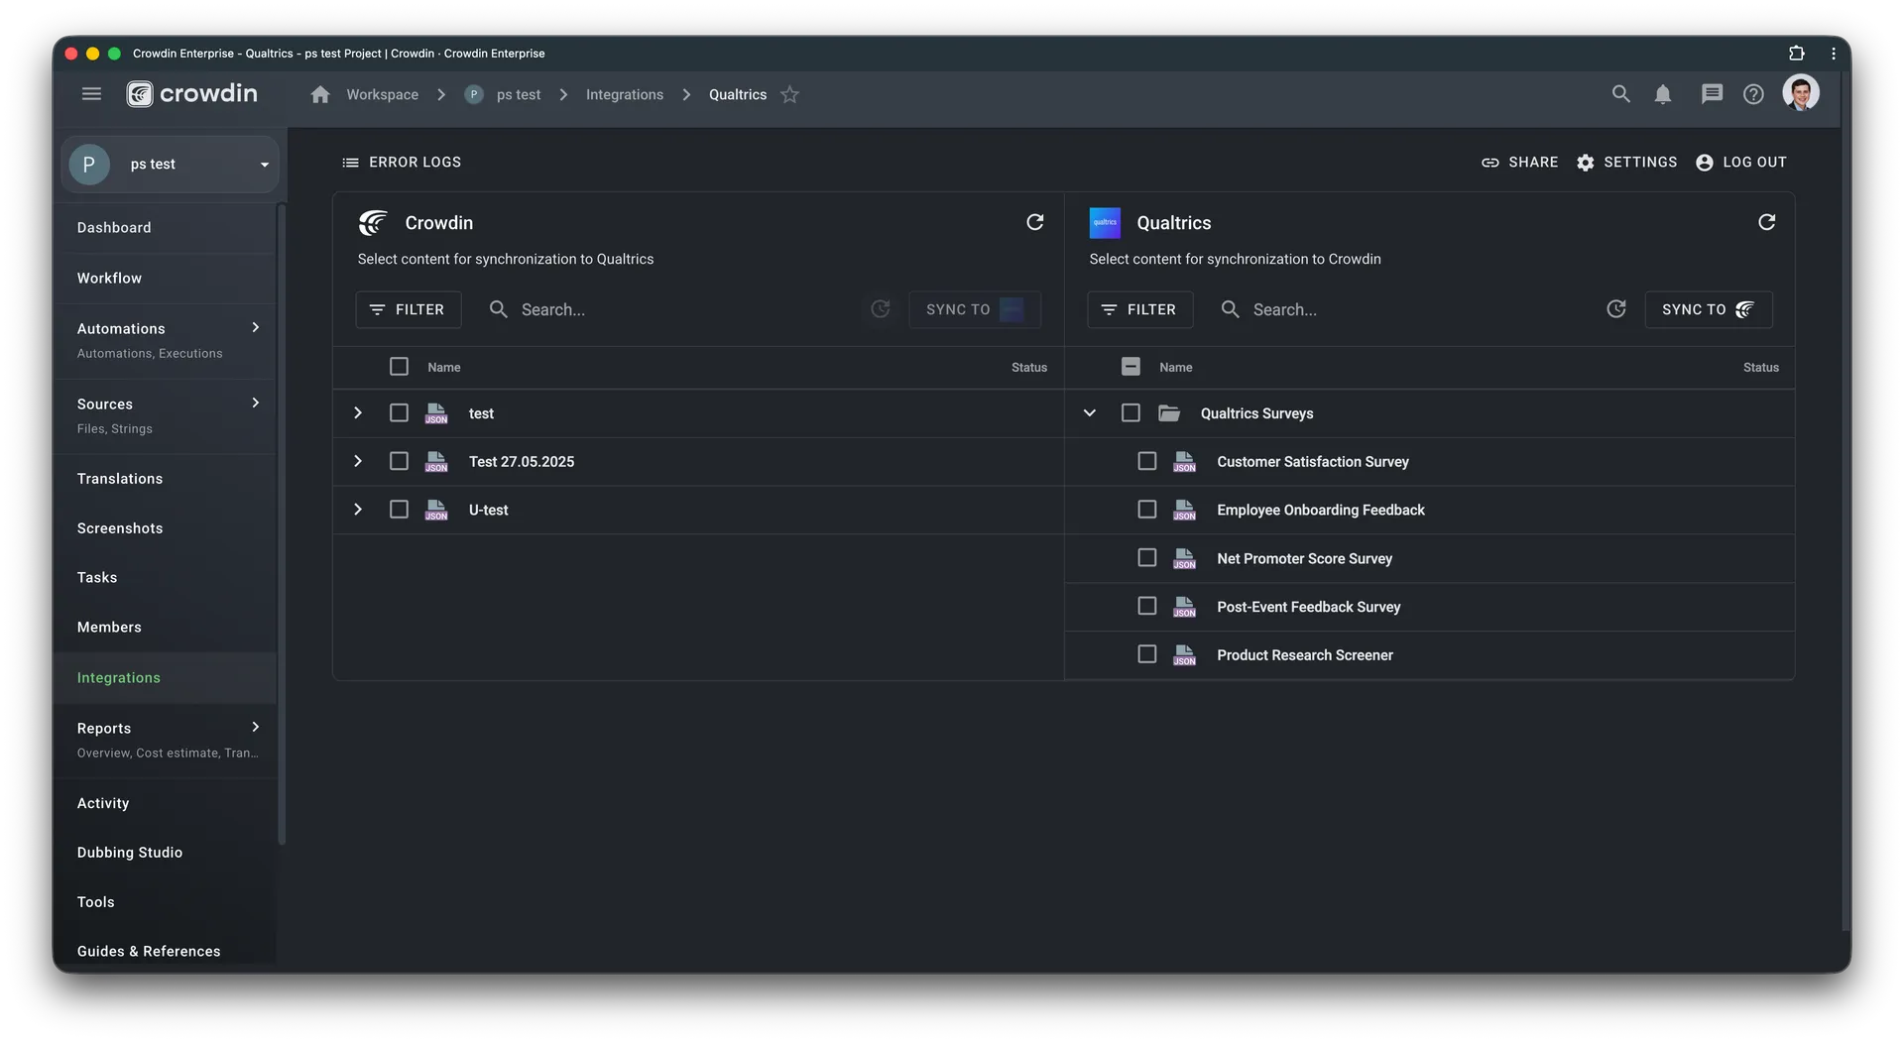Collapse the Qualtrics Surveys folder
The width and height of the screenshot is (1904, 1043).
point(1089,412)
